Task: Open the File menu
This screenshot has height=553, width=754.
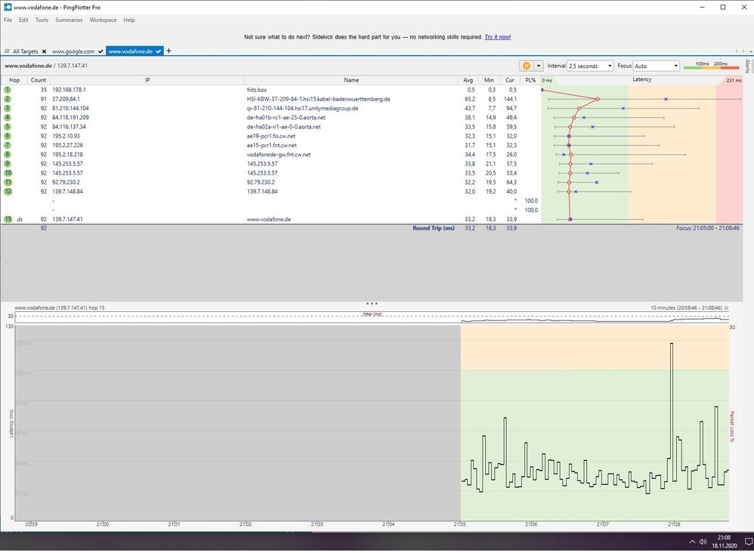Action: (x=8, y=20)
